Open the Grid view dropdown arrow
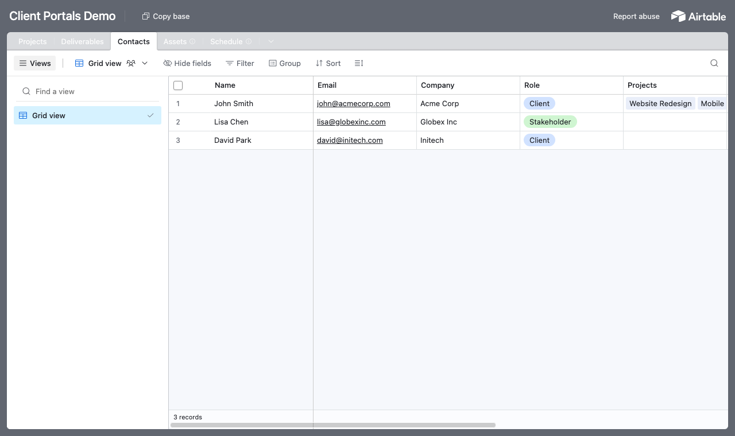This screenshot has width=735, height=436. pos(145,63)
